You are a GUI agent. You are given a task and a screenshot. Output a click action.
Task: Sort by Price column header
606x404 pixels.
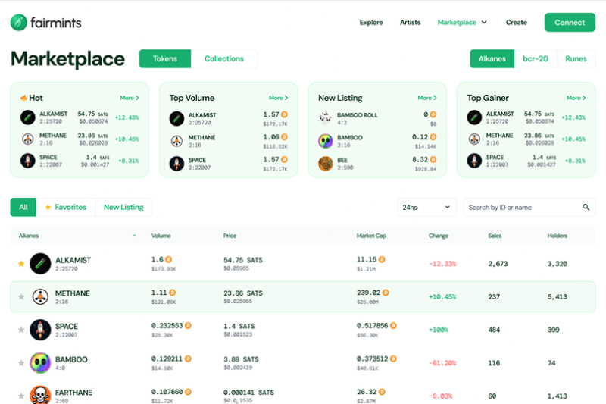click(x=230, y=236)
